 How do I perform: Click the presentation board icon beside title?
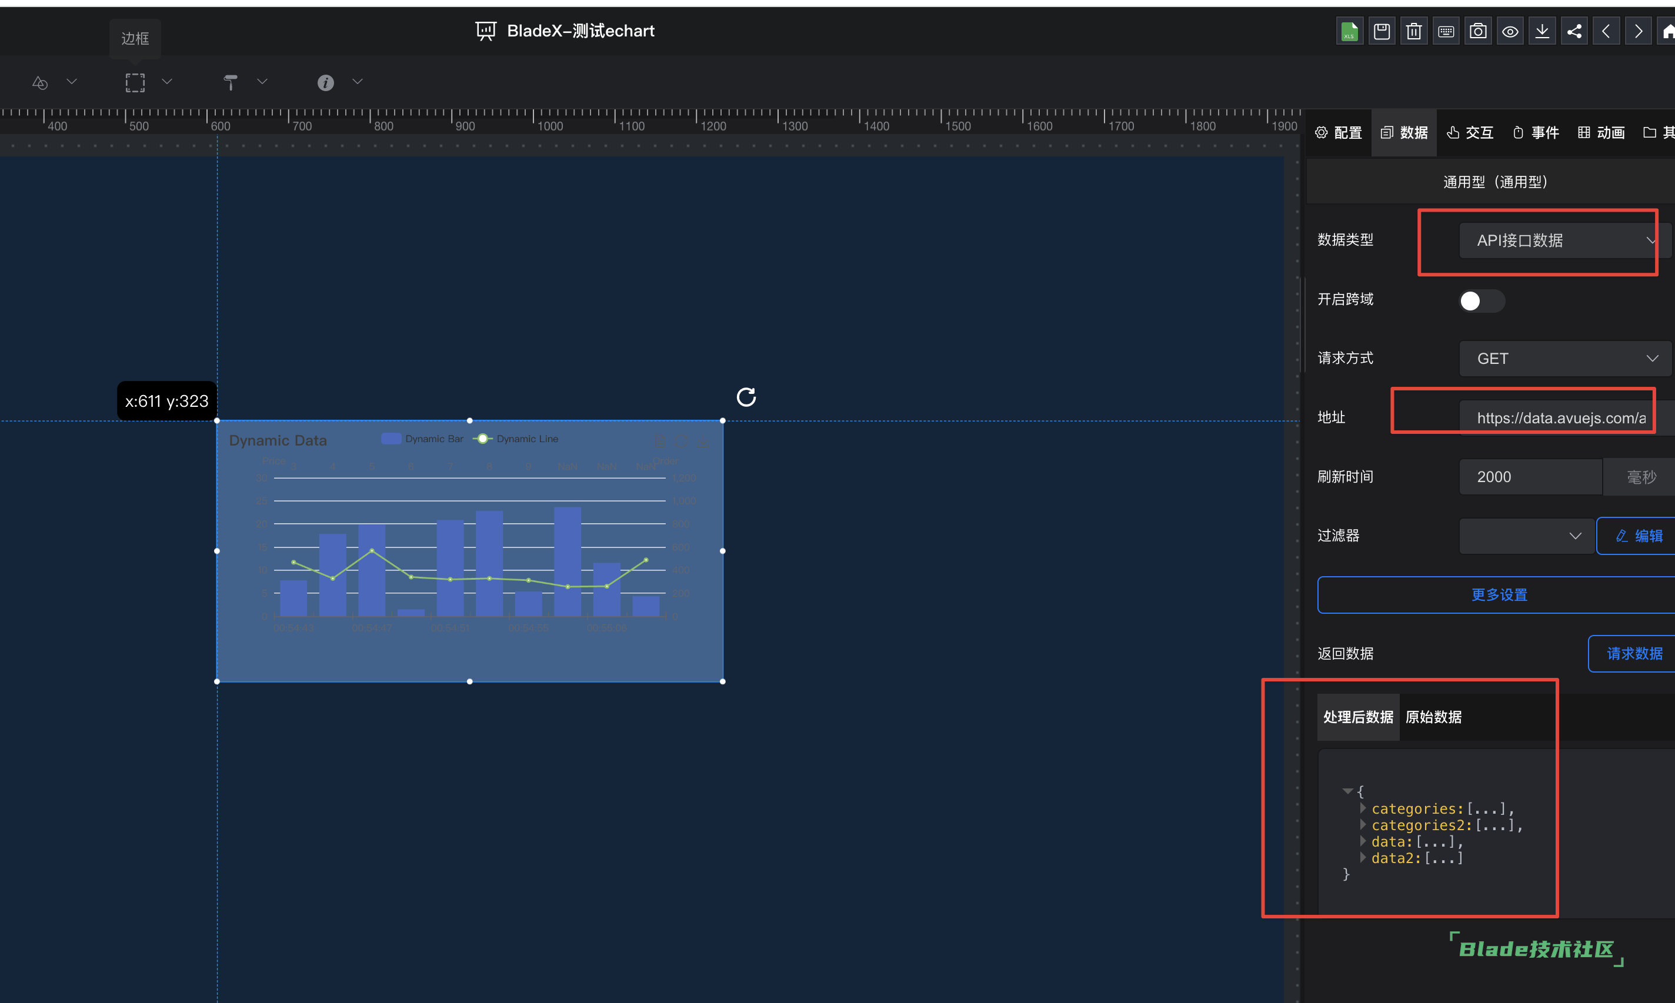[486, 31]
